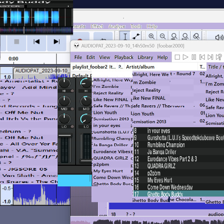Open foobar2000's Help menu
Image resolution: width=224 pixels, height=224 pixels.
162,57
